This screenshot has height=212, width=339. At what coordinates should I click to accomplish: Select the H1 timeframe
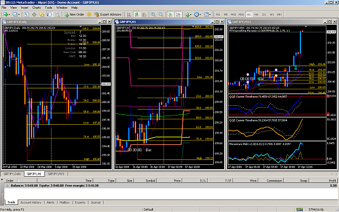[x=249, y=15]
